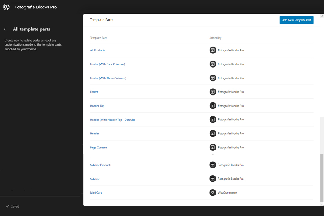Open the Mini Cart template part
Image resolution: width=324 pixels, height=216 pixels.
click(96, 193)
